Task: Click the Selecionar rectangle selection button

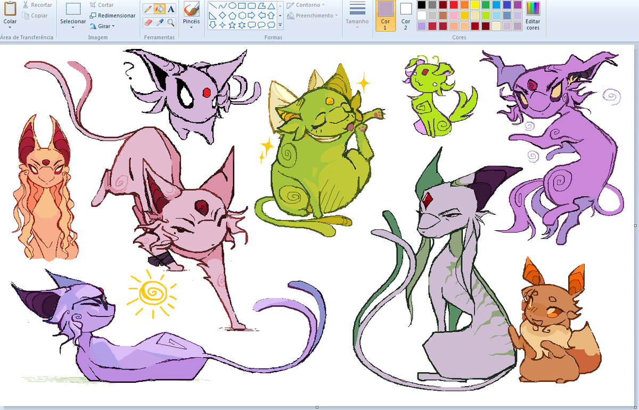Action: (x=73, y=9)
